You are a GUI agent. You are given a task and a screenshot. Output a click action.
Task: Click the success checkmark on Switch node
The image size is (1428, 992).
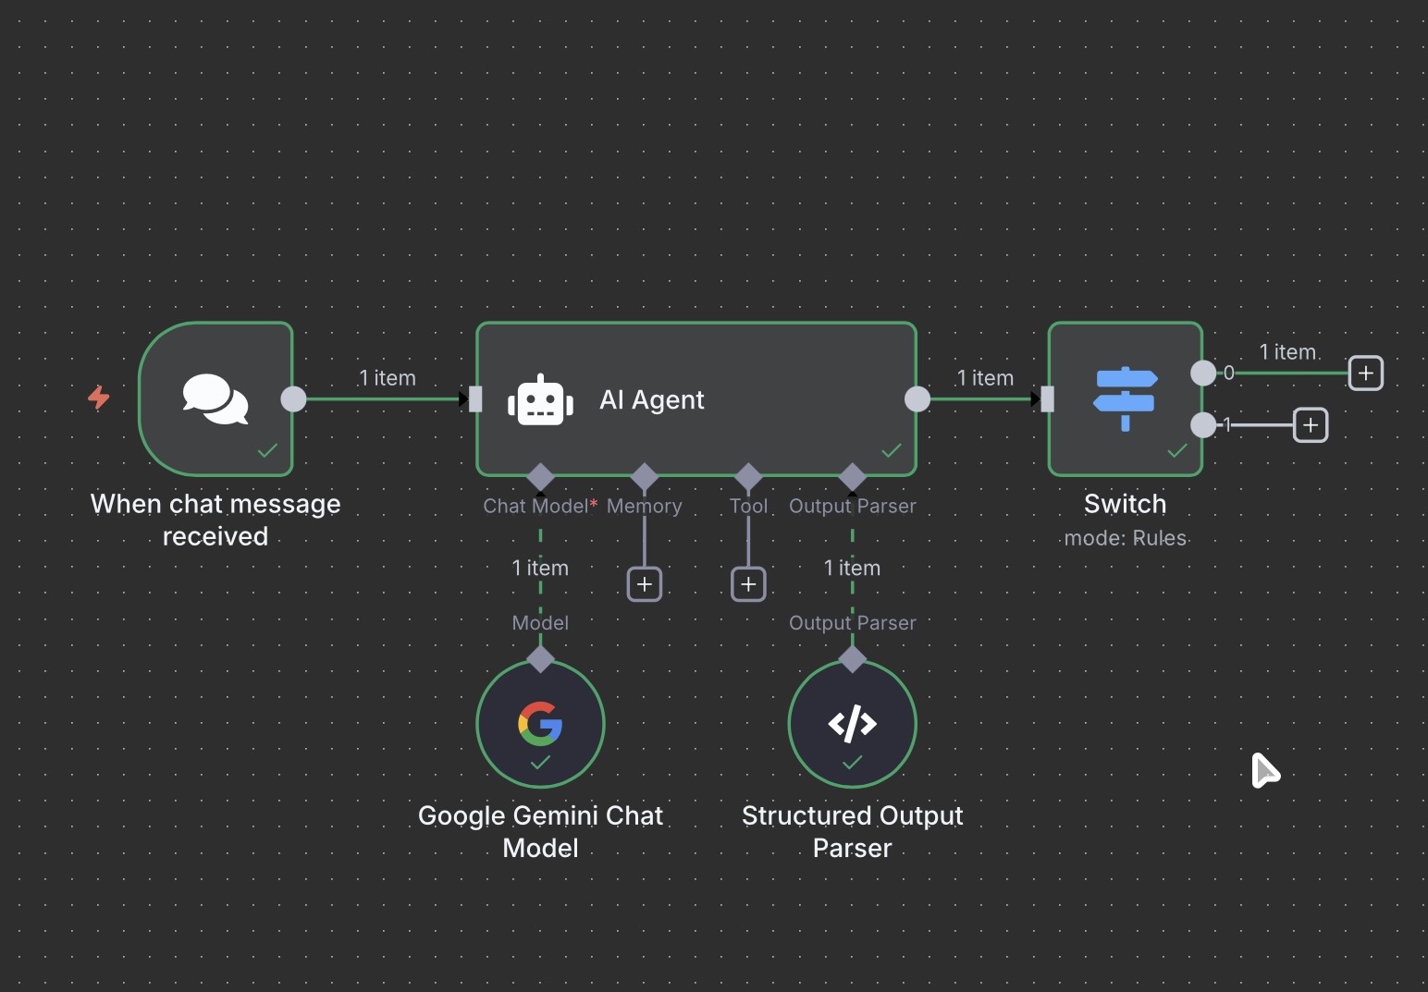pos(1176,450)
